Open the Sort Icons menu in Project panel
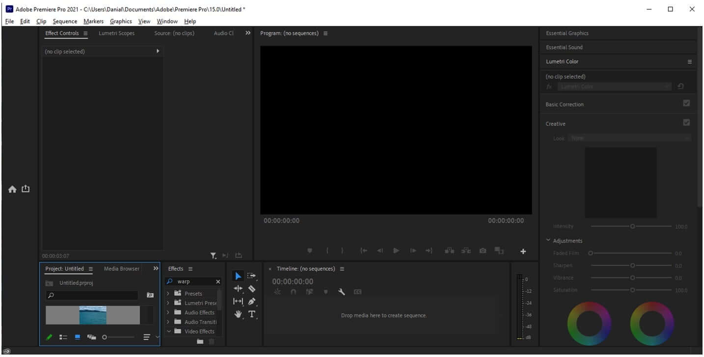704x357 pixels. tap(146, 337)
